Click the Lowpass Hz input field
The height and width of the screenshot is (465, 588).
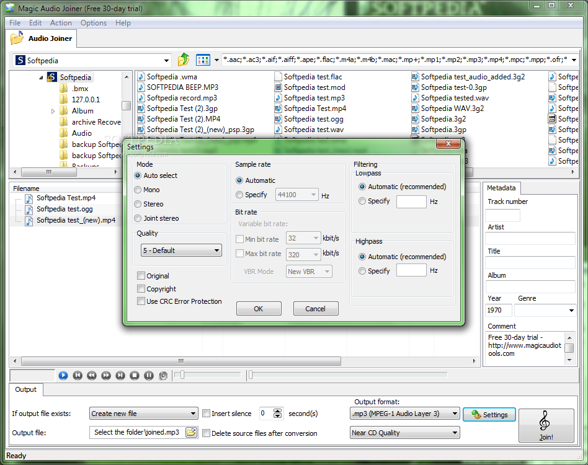point(411,201)
